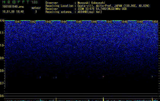The height and width of the screenshot is (101, 160).
Task: Click the 1945 time marker
Action: coord(79,22)
